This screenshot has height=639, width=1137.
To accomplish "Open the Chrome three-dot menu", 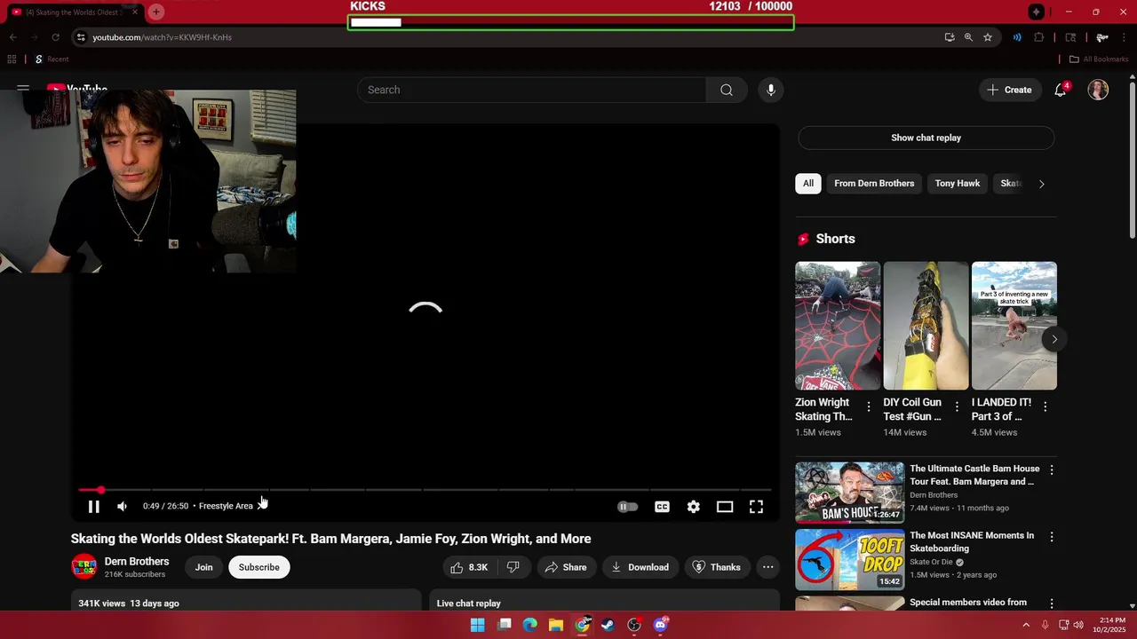I will tap(1125, 37).
